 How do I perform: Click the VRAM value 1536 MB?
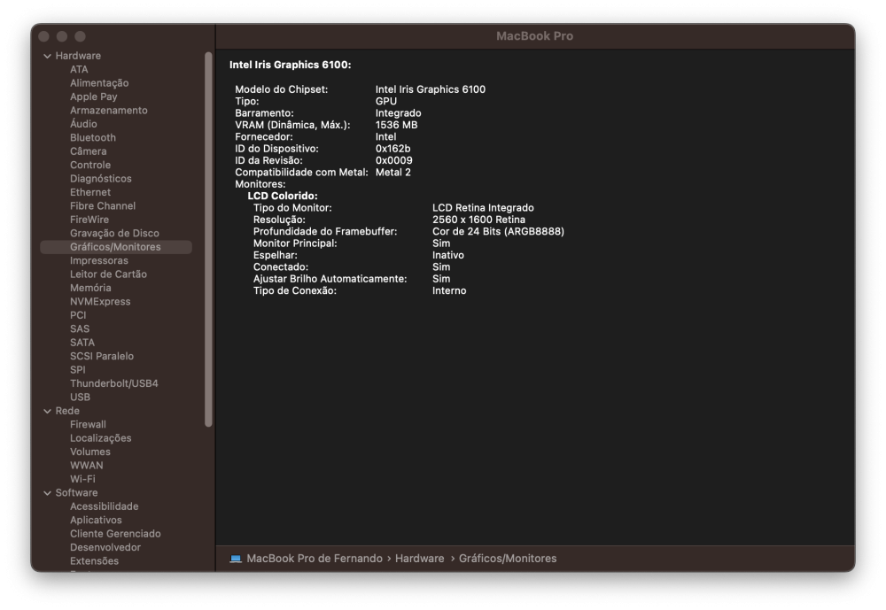pyautogui.click(x=397, y=125)
